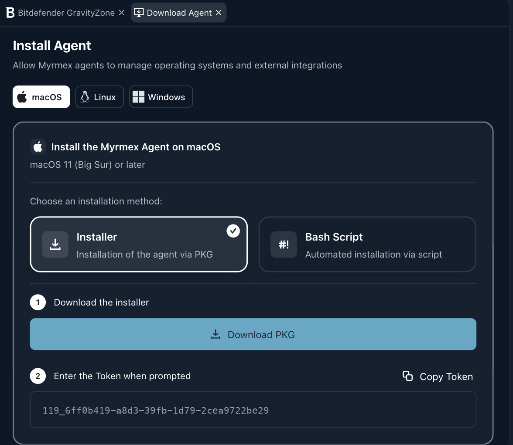Click 'Install the Myrmex Agent on macOS' heading
This screenshot has height=445, width=513.
136,147
